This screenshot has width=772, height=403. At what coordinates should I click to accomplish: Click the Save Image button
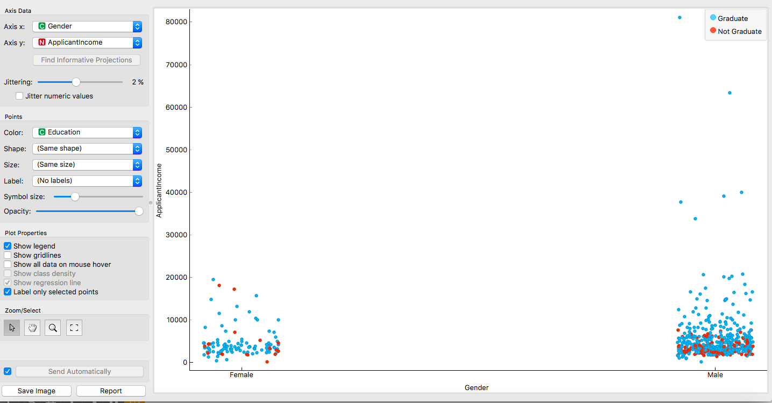coord(37,391)
